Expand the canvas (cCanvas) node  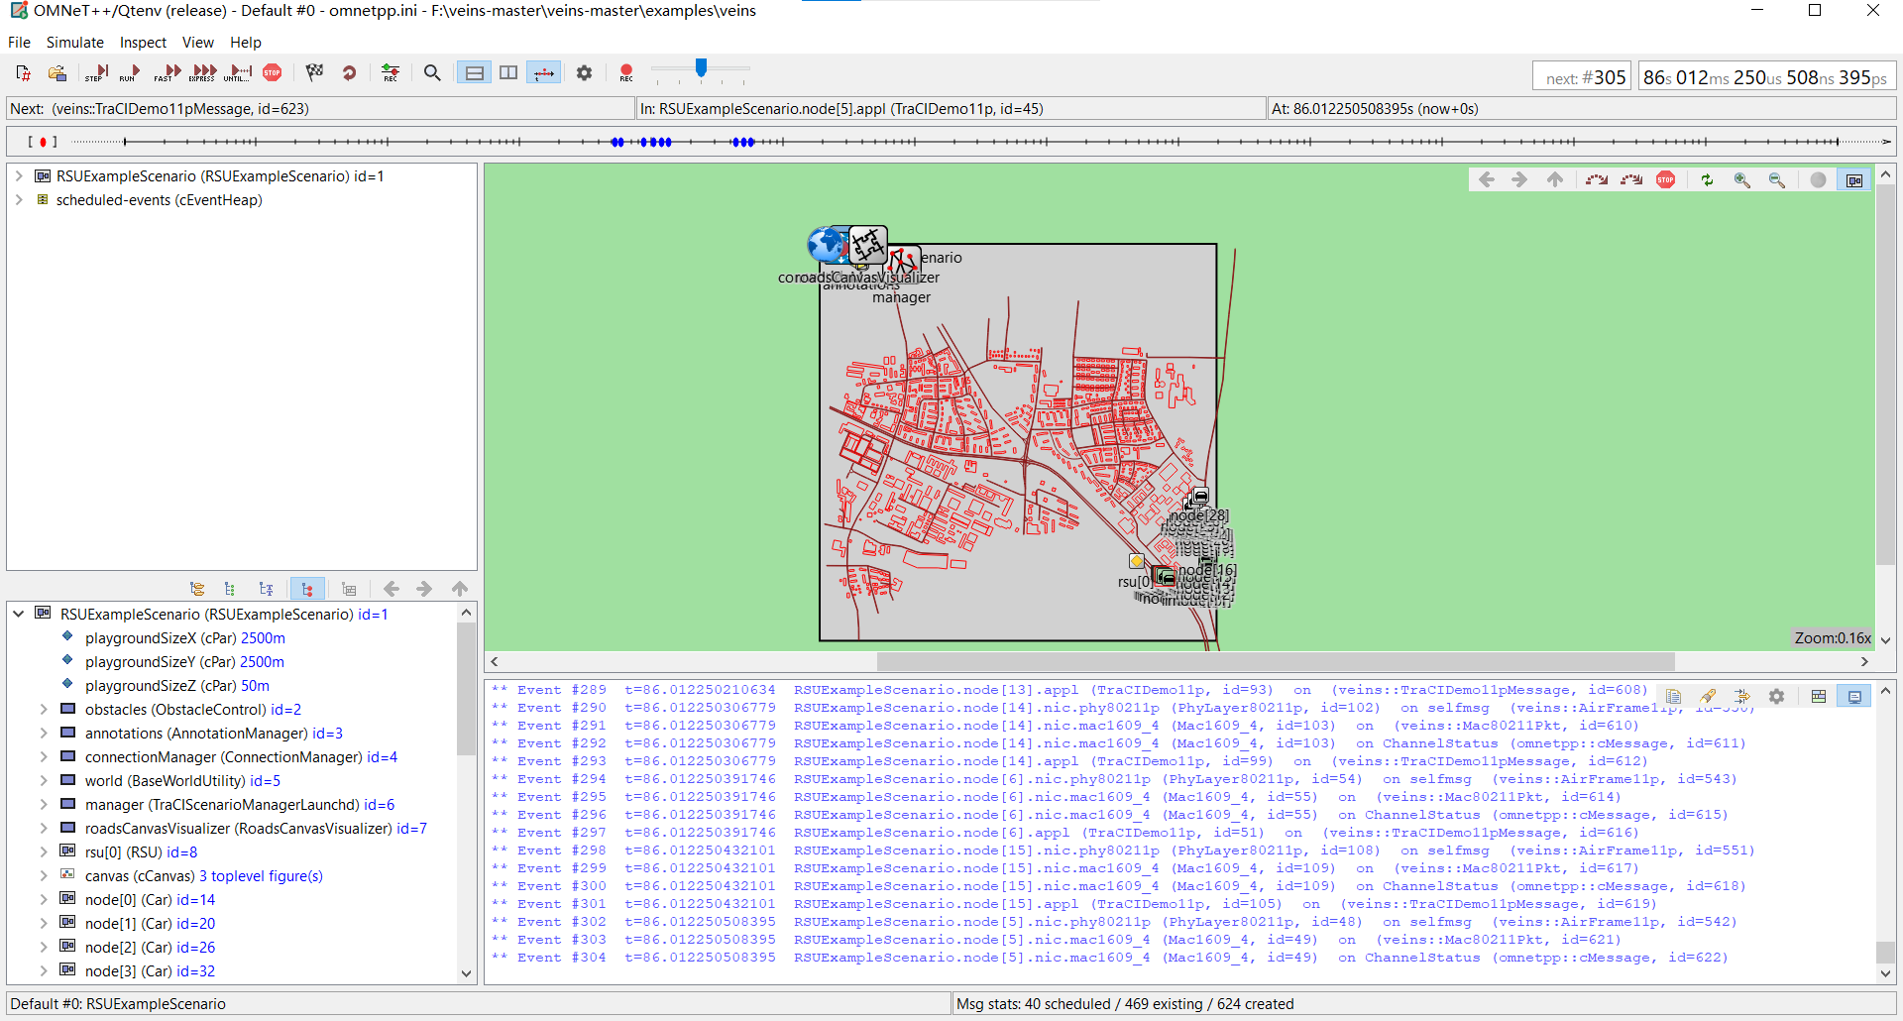[x=44, y=875]
